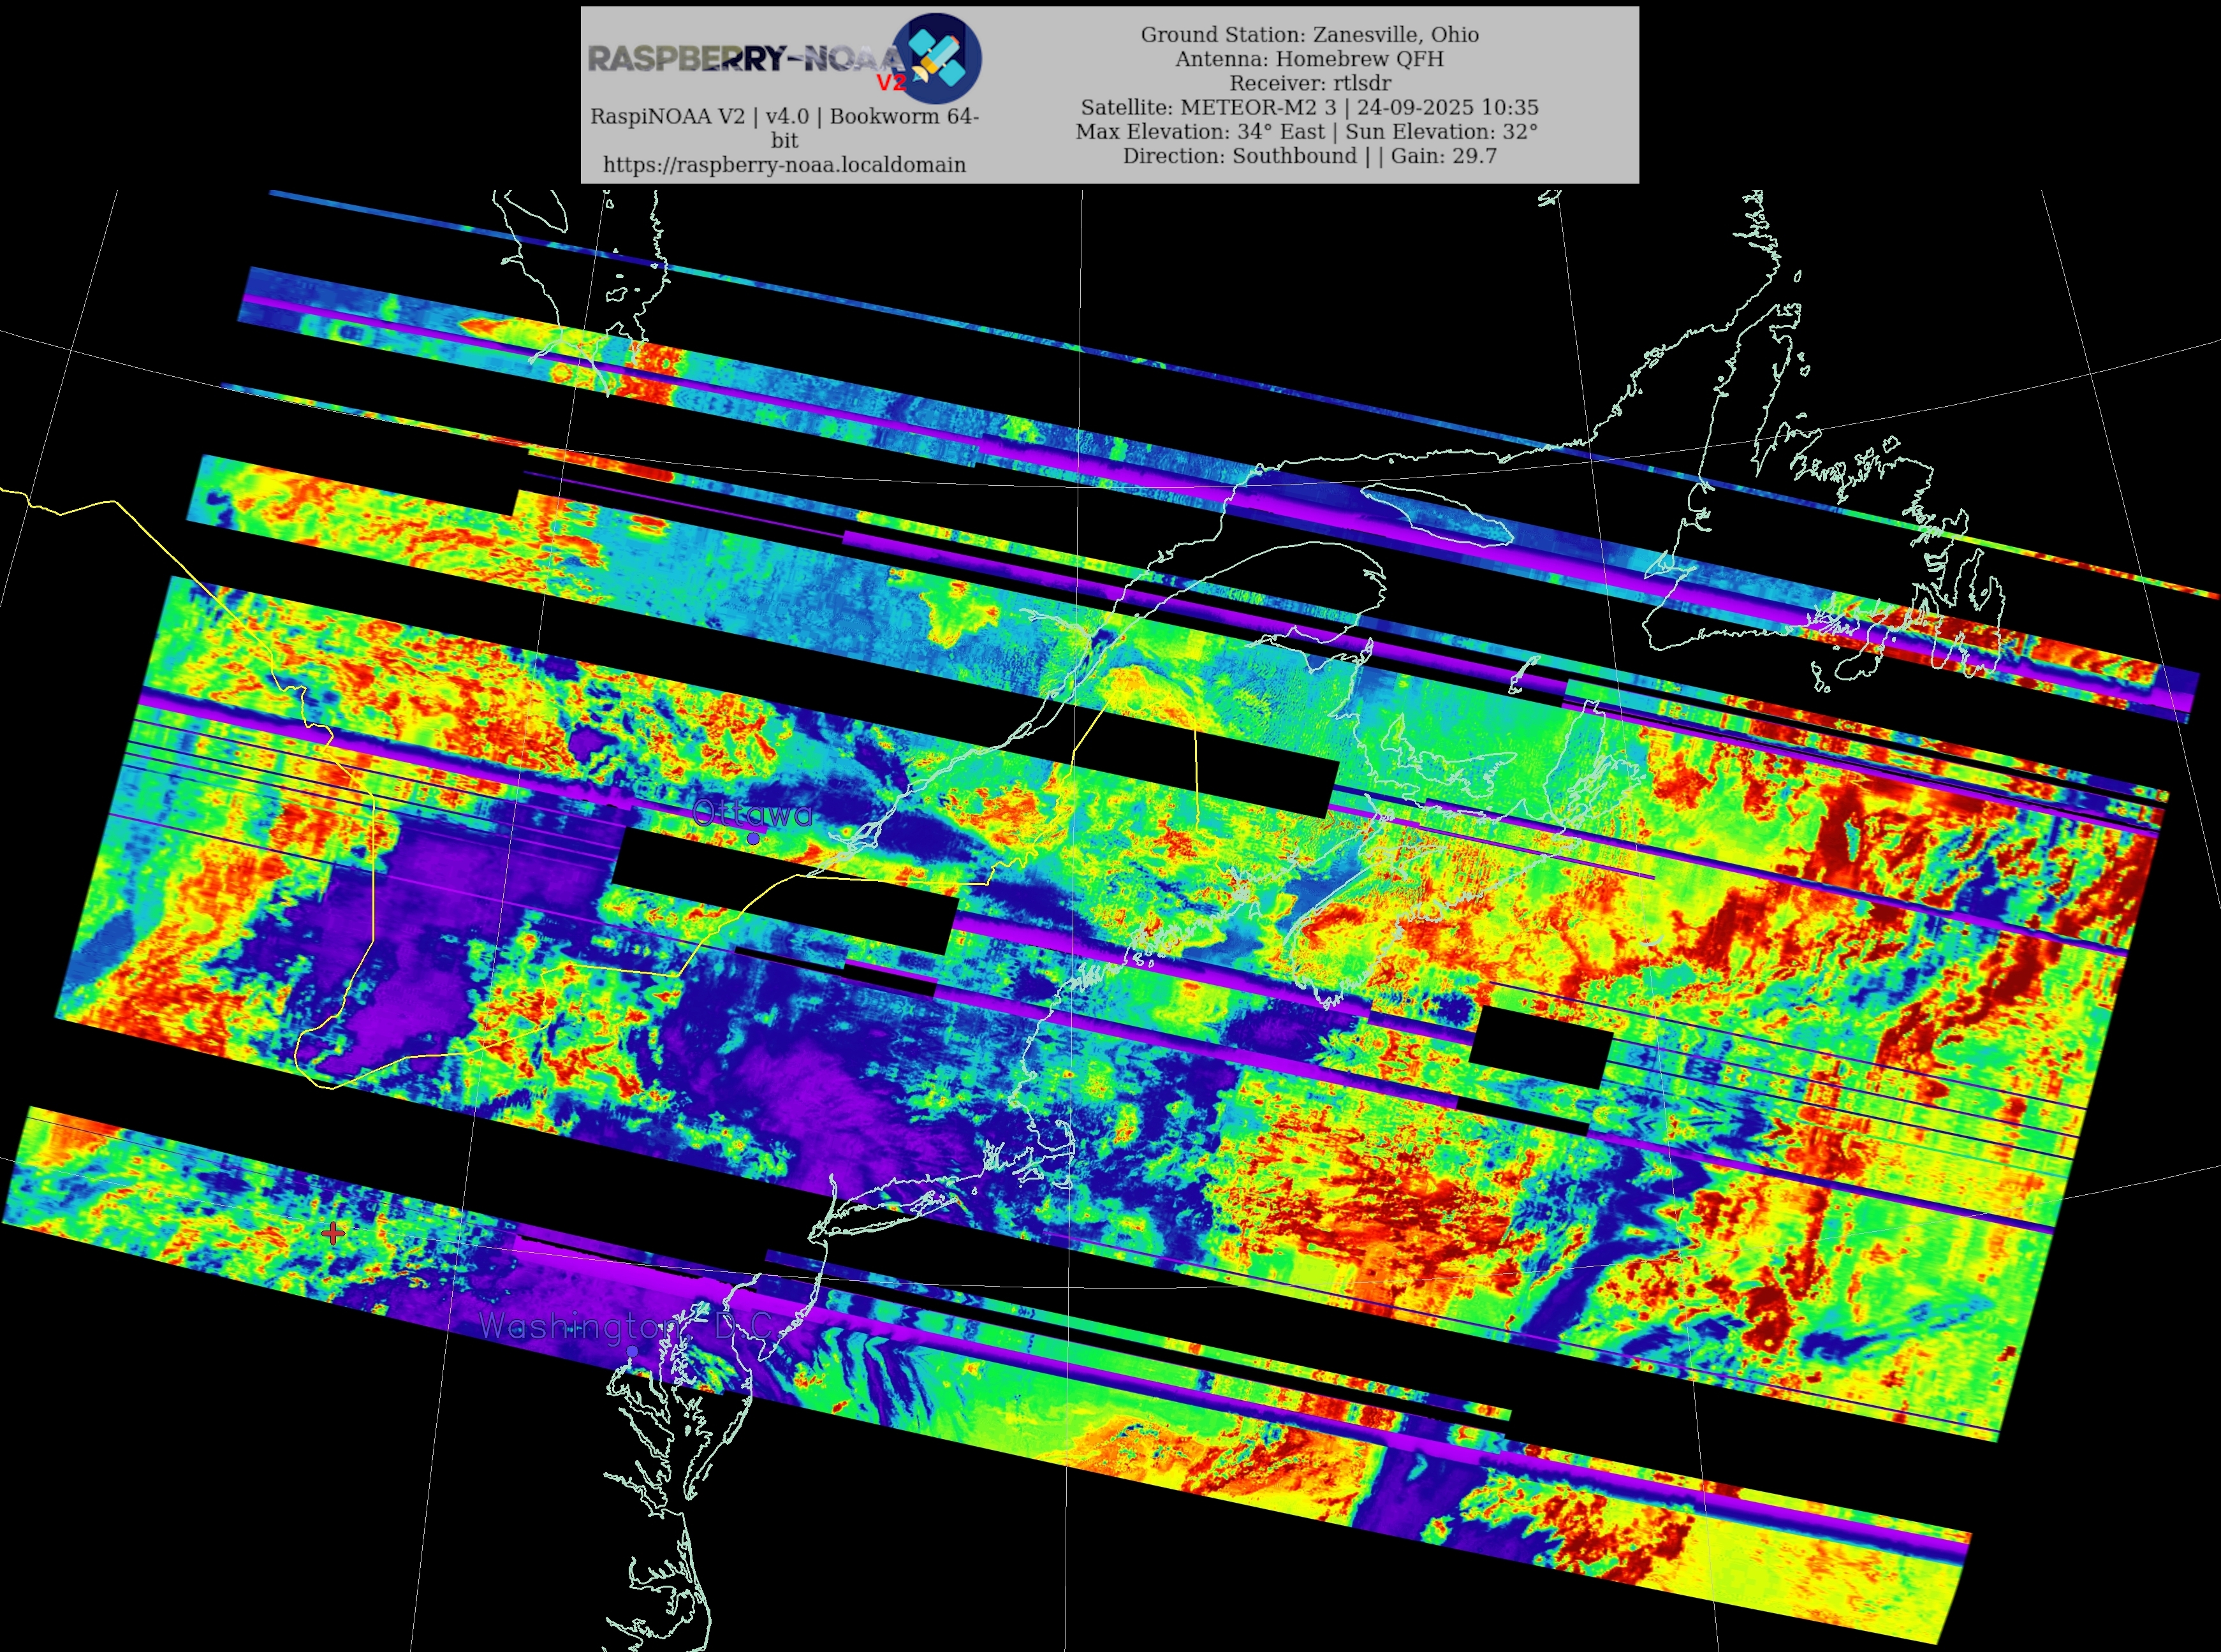The image size is (2221, 1652).
Task: Click the Receiver: rtlsdr text
Action: click(1309, 83)
